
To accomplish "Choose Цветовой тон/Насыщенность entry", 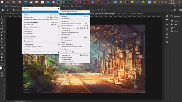I will pos(75,24).
